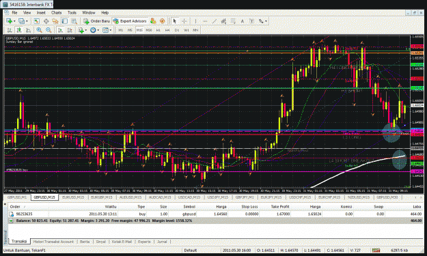Select the horizontal line tool
The width and height of the screenshot is (427, 256).
coord(205,21)
